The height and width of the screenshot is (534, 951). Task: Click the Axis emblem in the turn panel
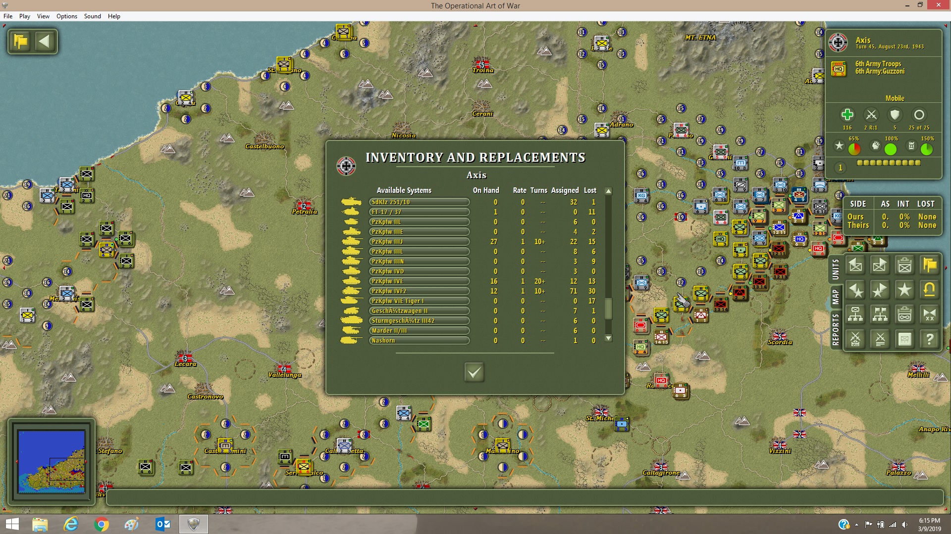click(838, 43)
